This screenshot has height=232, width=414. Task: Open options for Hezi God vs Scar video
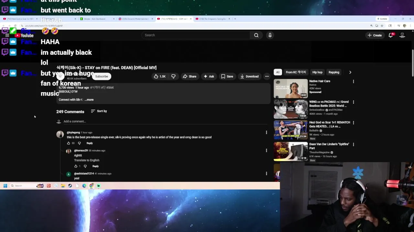click(x=353, y=123)
